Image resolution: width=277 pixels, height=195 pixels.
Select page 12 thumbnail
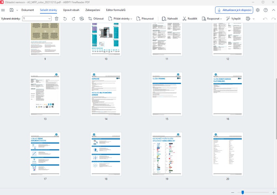coord(228,39)
